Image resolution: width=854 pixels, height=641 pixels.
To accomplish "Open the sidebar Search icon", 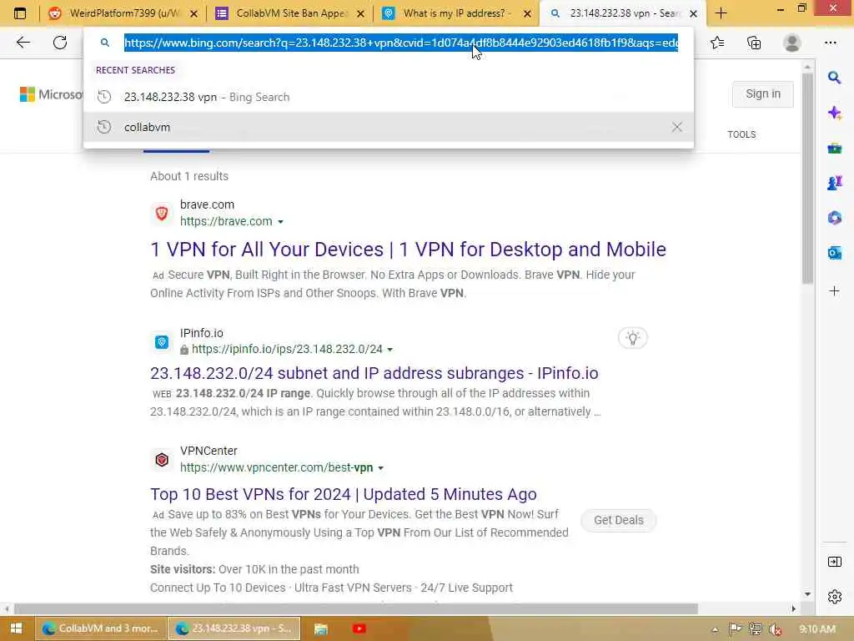I will click(x=834, y=78).
